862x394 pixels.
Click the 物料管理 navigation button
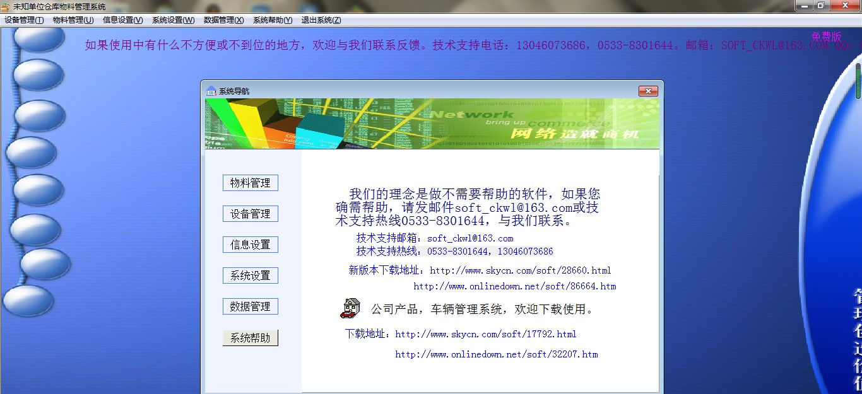coord(251,183)
